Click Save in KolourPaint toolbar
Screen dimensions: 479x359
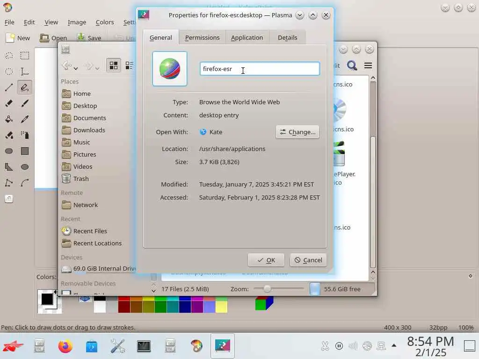click(89, 38)
